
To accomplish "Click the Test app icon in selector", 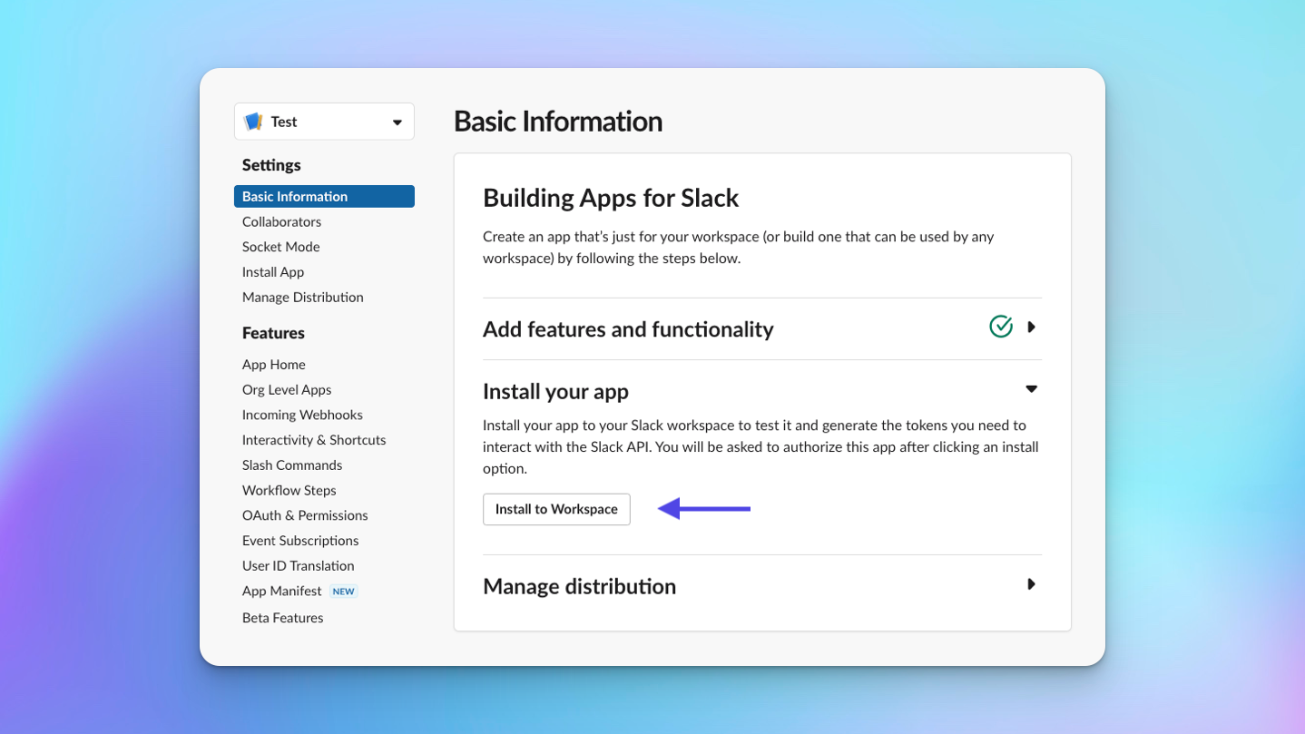I will pos(254,122).
